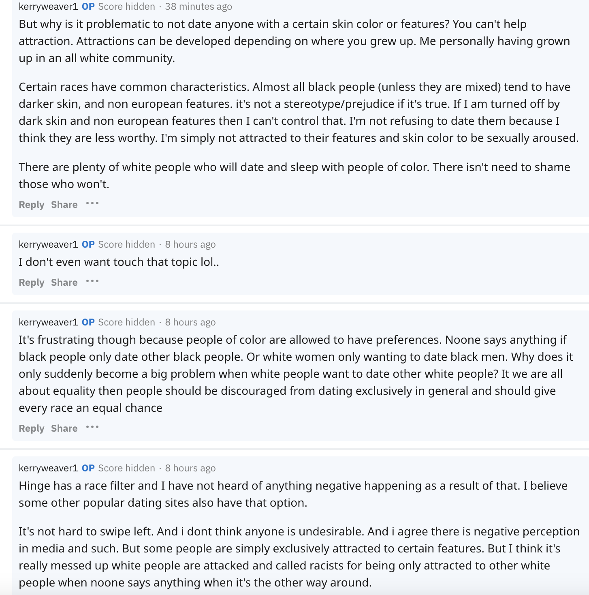Click '8 hours ago' on 'It's frustrating' comment

pyautogui.click(x=190, y=322)
